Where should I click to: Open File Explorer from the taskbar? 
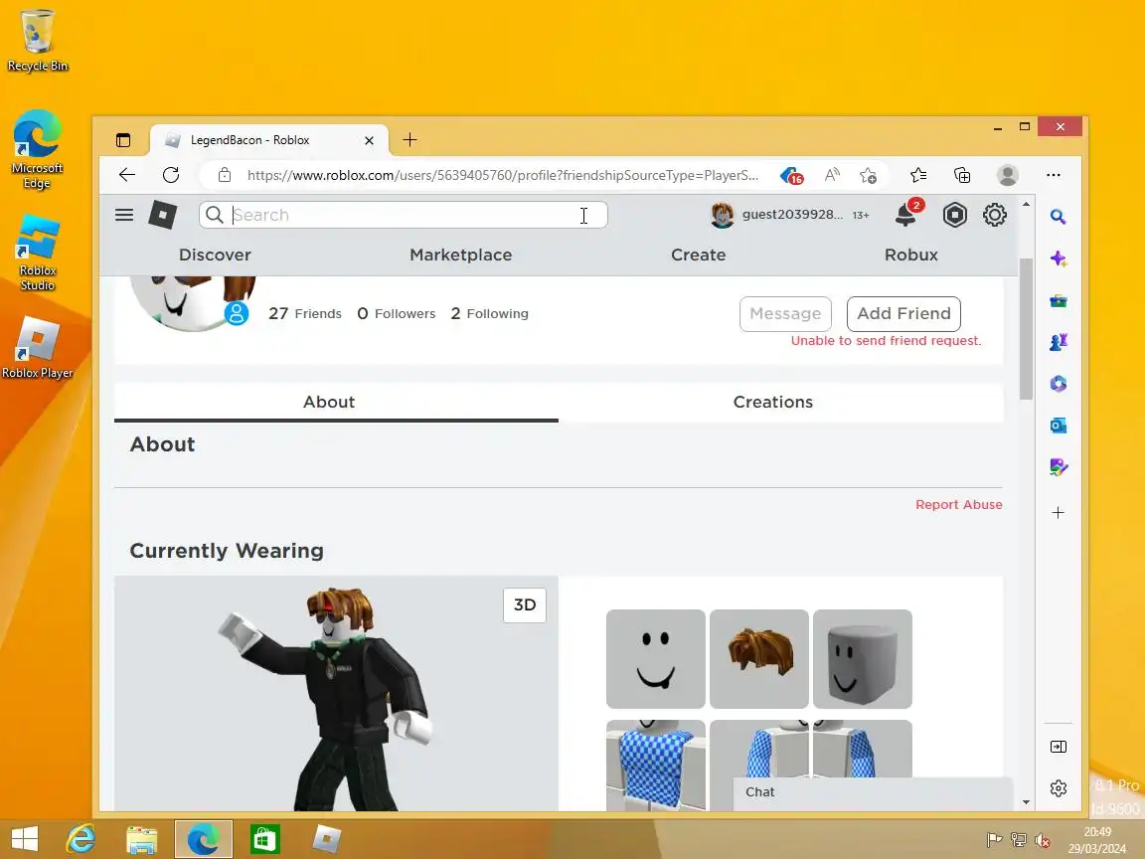[142, 838]
